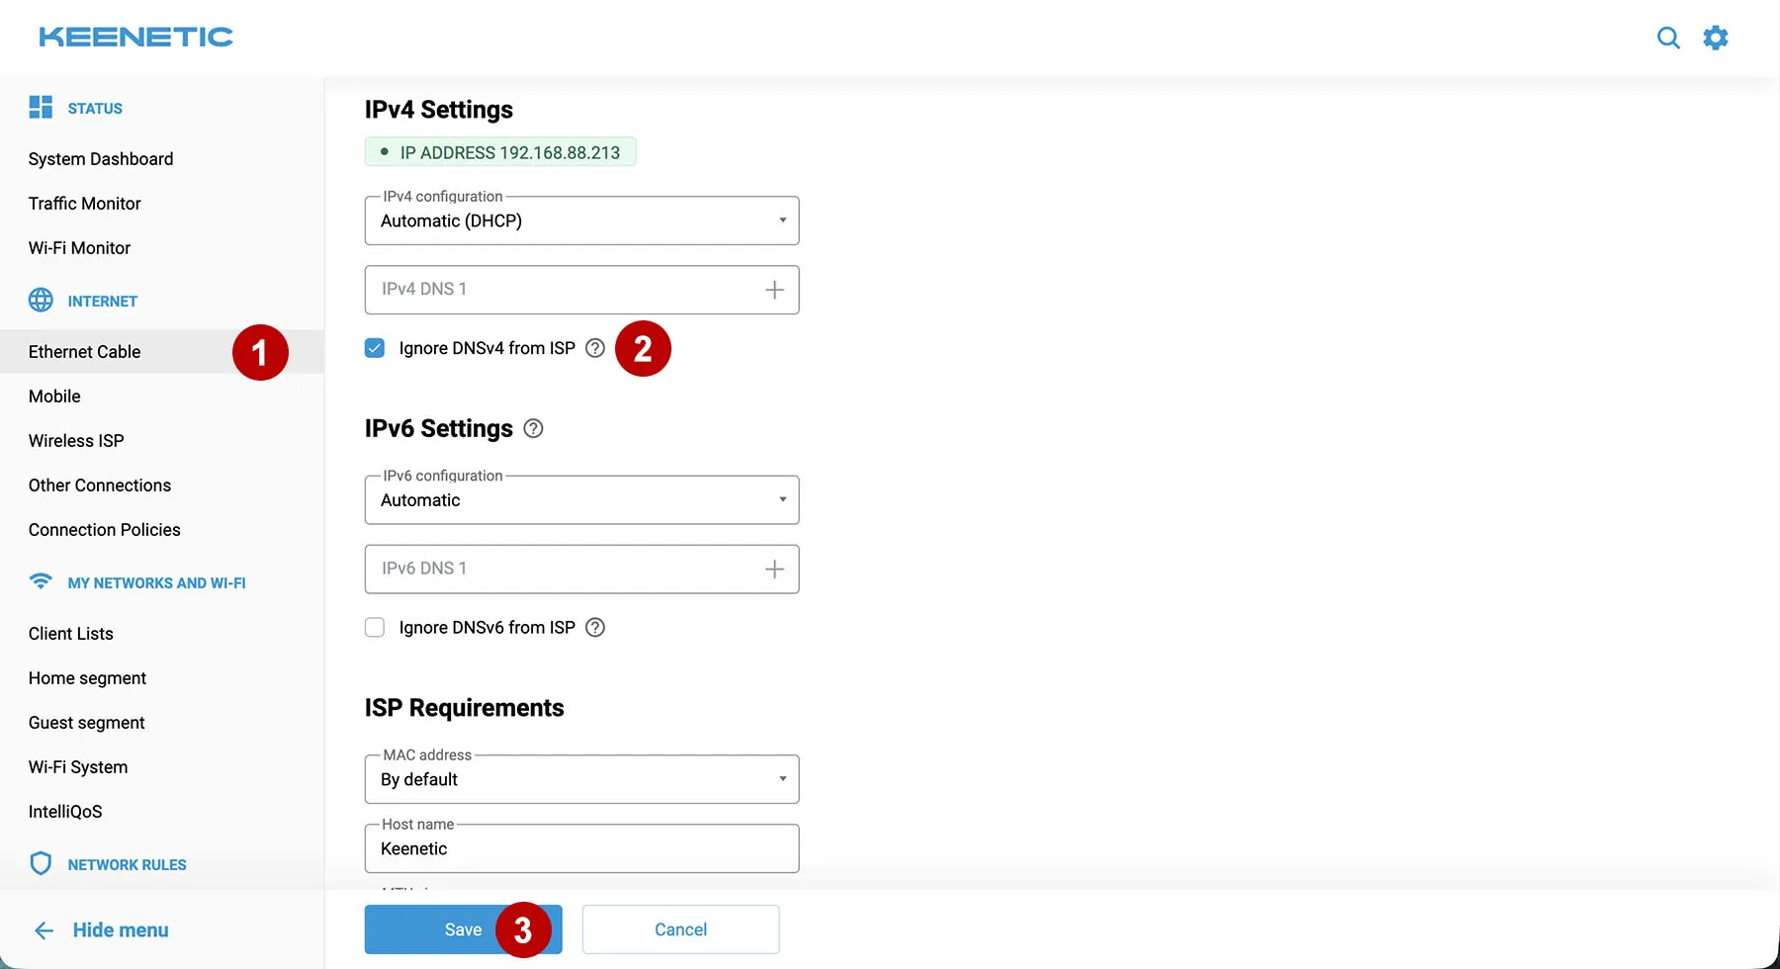
Task: Toggle the DNSv4 ignore checkbox off
Action: [374, 348]
